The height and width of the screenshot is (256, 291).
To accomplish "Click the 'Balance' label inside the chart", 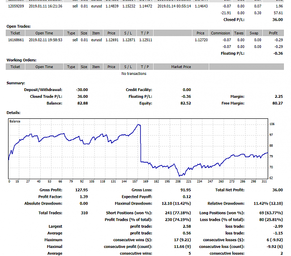I will (15, 121).
